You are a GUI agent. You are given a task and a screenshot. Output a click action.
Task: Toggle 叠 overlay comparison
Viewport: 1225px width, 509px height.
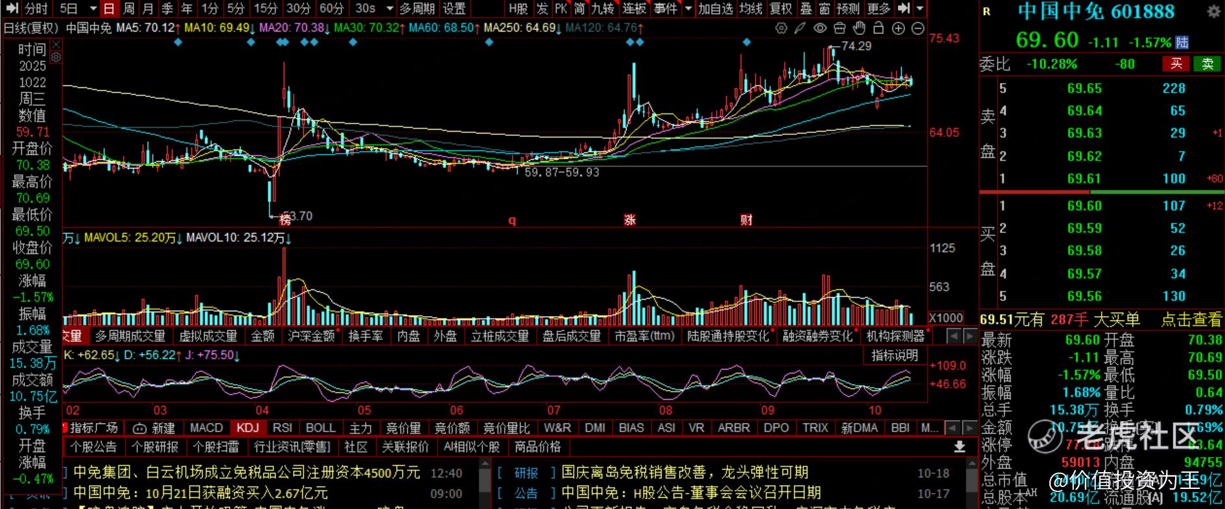click(806, 8)
